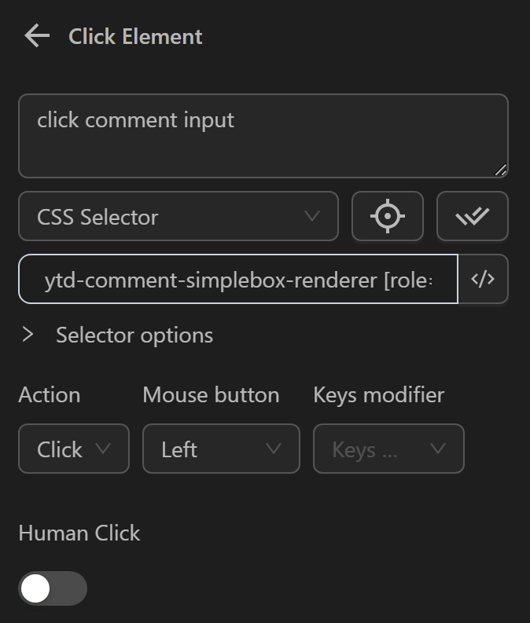Click the Click Element panel title
530x623 pixels.
(135, 36)
